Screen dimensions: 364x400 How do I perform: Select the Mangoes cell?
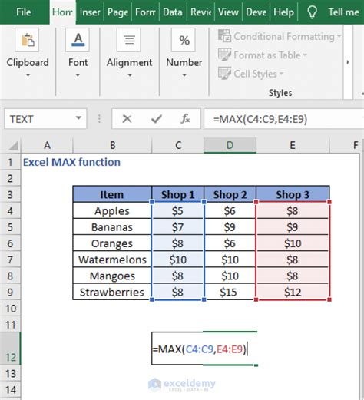(x=112, y=276)
